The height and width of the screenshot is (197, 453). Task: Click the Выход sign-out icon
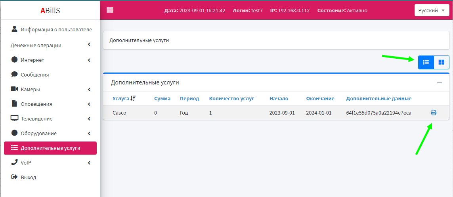point(14,177)
